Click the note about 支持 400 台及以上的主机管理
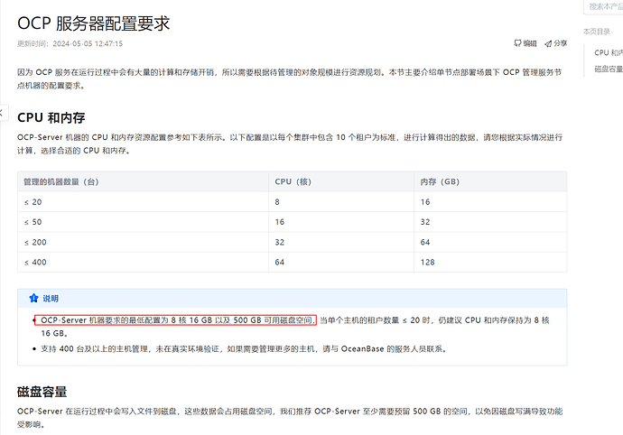Screen dimensions: 623x435 pos(244,348)
